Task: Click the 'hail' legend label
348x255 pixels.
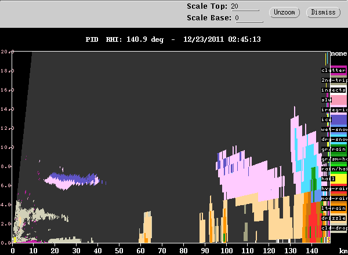Action: click(328, 178)
